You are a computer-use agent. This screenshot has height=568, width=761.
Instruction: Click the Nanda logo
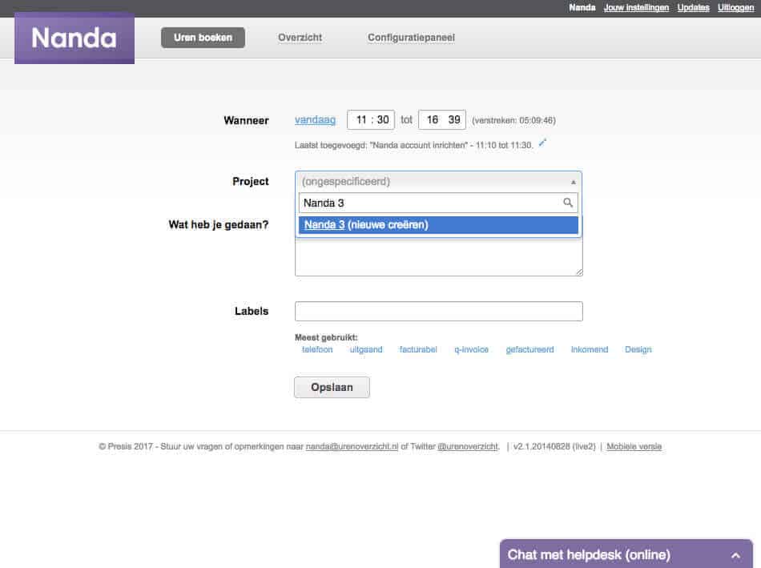pos(74,38)
